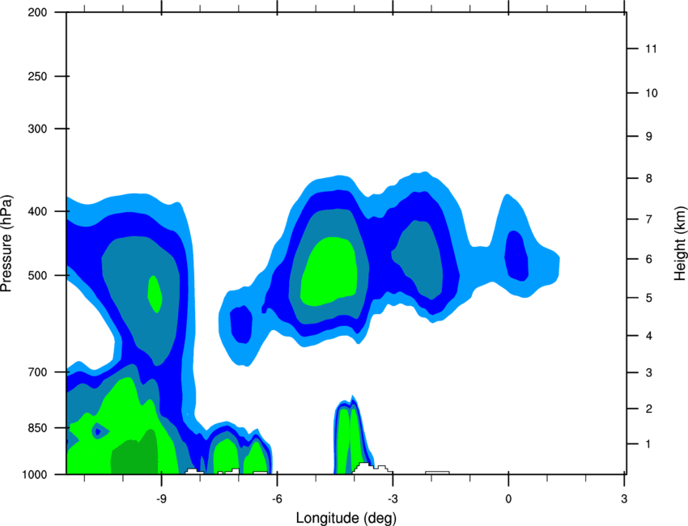Click the -9 longitude tick label
This screenshot has width=688, height=526.
point(161,498)
